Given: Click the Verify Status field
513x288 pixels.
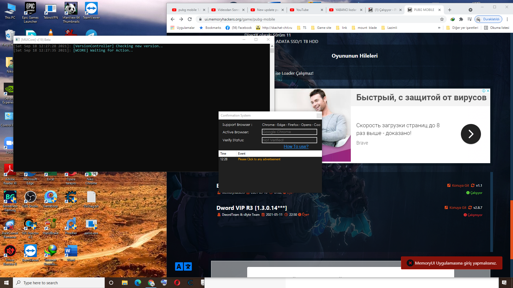Looking at the screenshot, I should 289,140.
